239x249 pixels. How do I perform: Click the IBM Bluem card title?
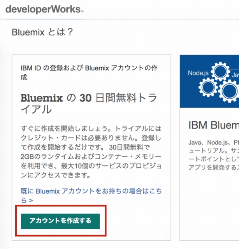click(x=214, y=125)
